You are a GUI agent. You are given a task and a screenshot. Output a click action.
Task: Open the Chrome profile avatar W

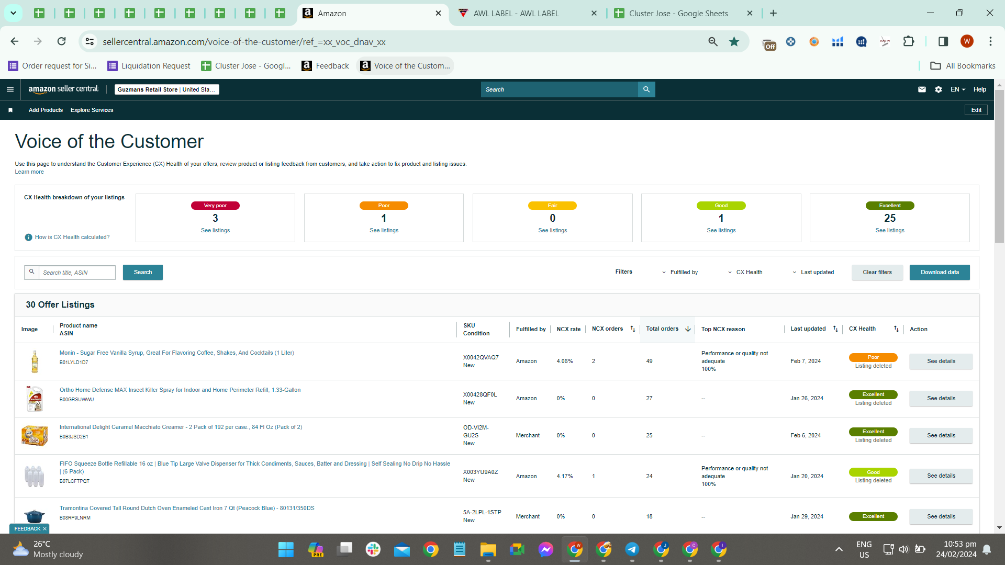(967, 41)
